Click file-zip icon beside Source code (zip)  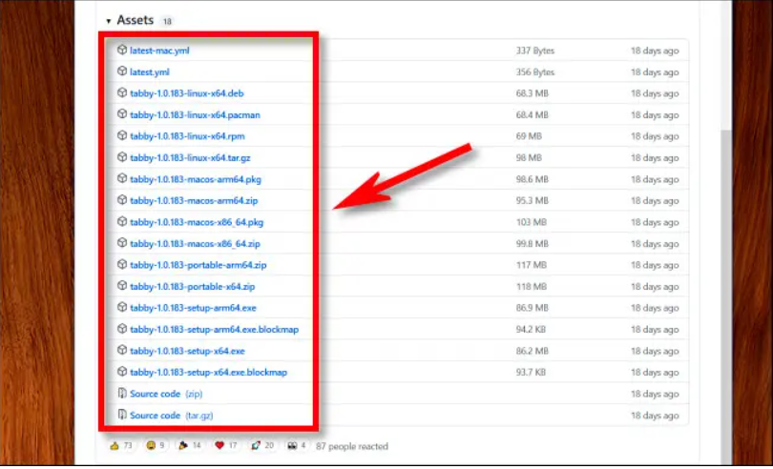coord(122,393)
